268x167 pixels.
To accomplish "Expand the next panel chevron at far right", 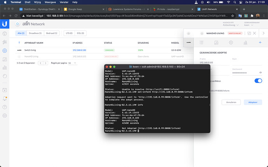I will tap(263, 33).
